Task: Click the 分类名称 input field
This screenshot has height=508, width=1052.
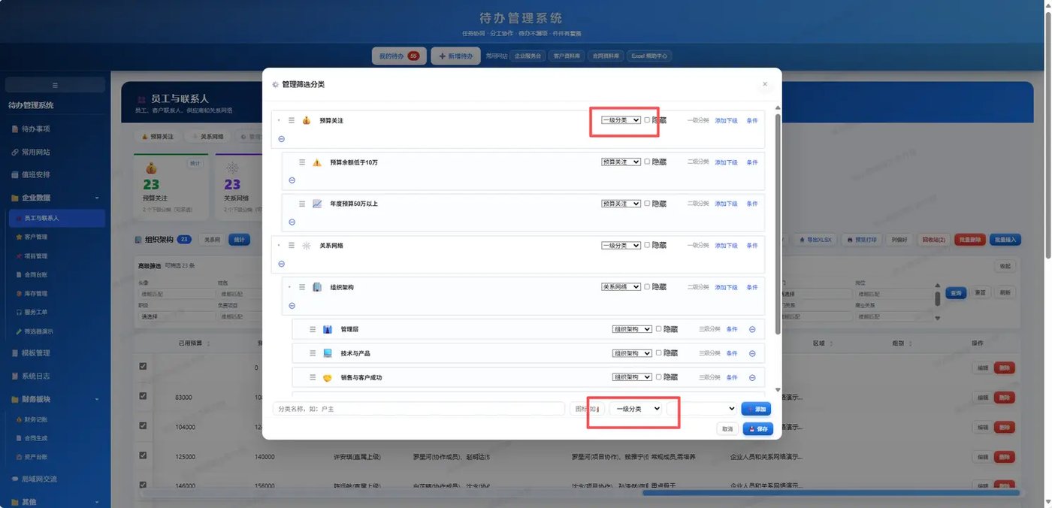Action: (419, 409)
